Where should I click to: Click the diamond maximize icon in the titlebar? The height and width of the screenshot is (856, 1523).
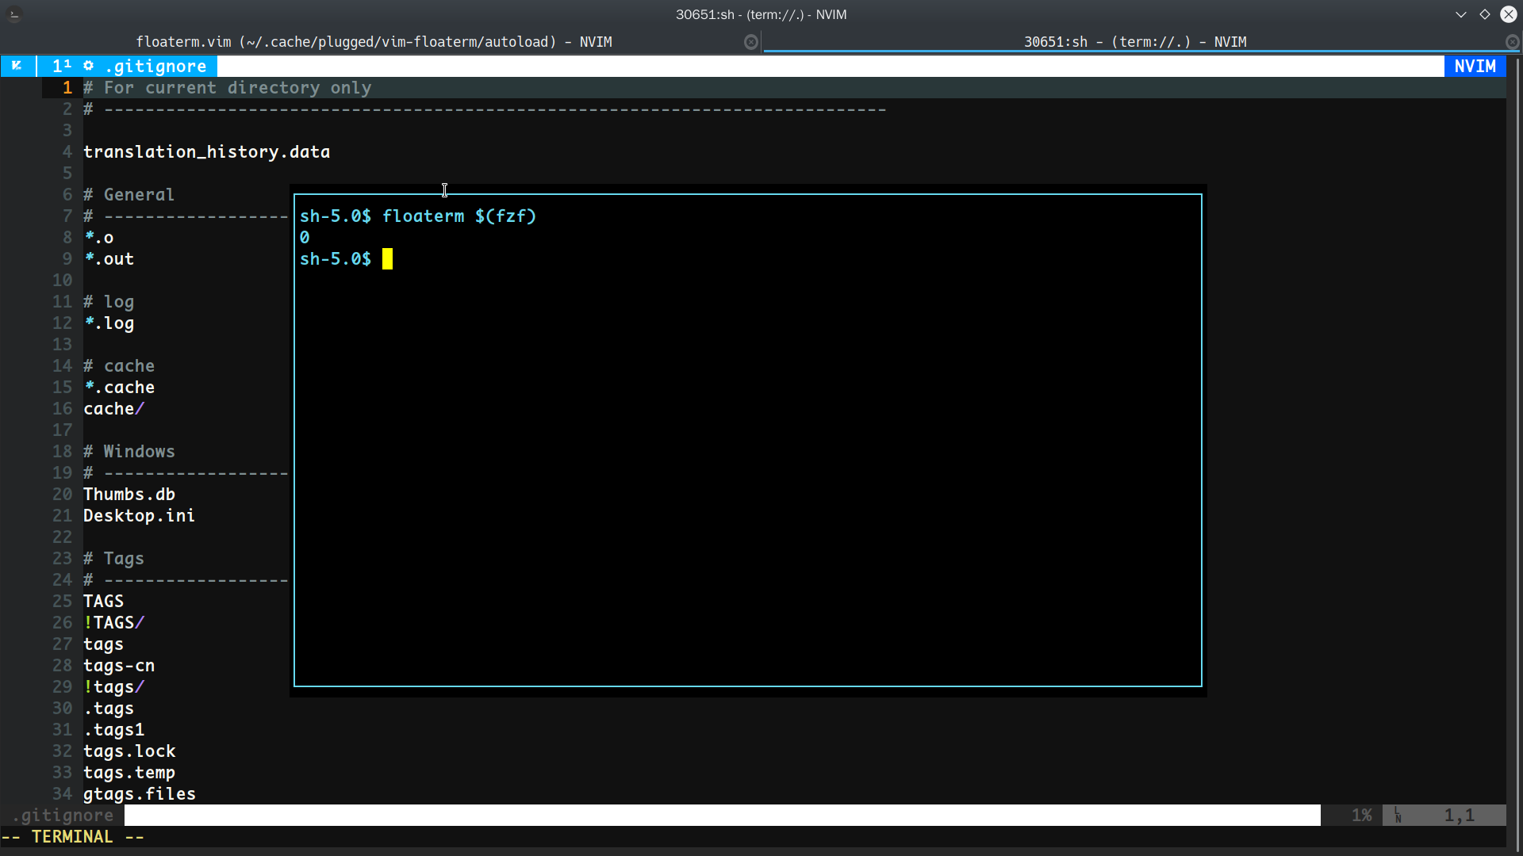click(x=1484, y=14)
